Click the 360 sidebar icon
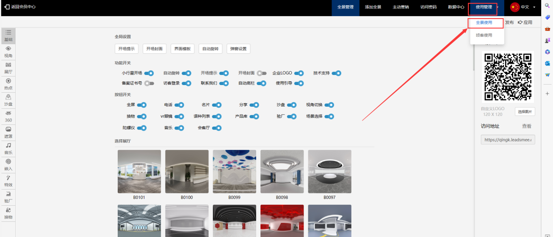This screenshot has width=553, height=237. click(x=8, y=116)
